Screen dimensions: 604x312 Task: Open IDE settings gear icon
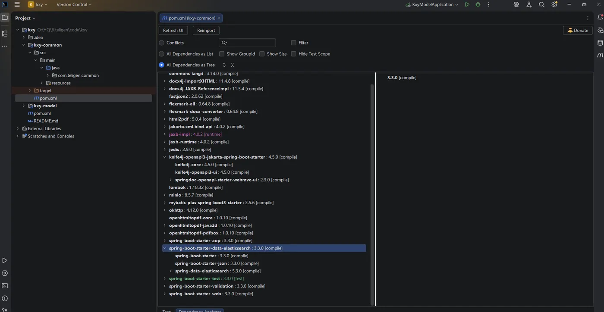pos(554,4)
